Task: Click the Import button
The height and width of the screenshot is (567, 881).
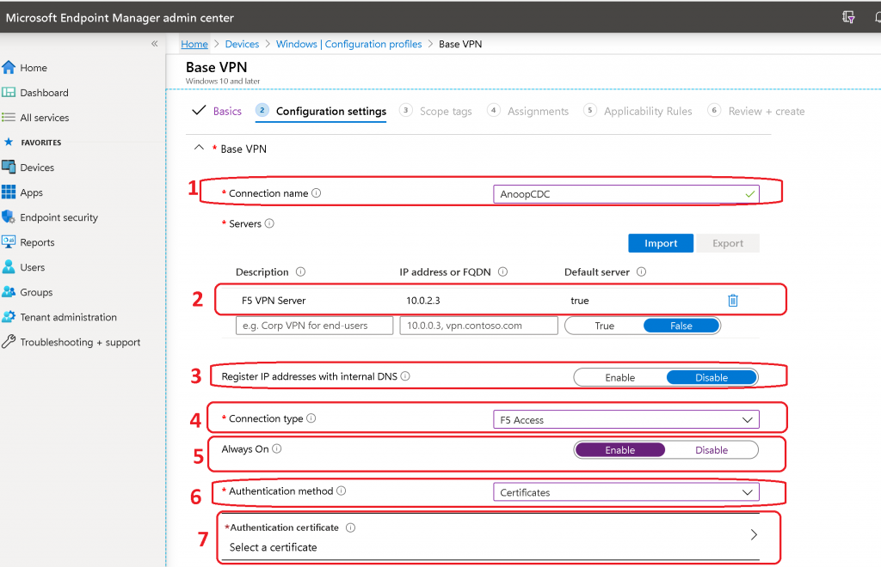Action: [x=661, y=243]
